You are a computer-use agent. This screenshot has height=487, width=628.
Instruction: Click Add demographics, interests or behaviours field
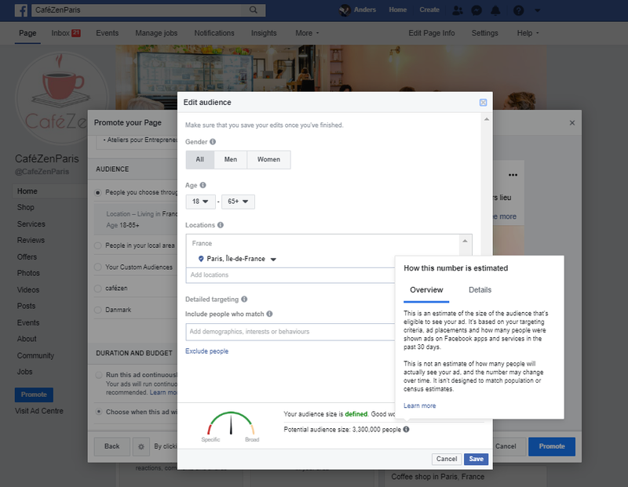[290, 332]
